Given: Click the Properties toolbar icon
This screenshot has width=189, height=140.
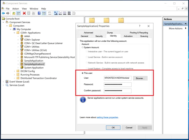Looking at the screenshot, I should point(29,13).
